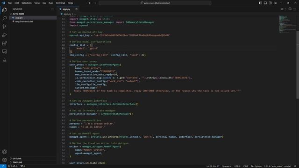Click the persistence_manager assignment line
This screenshot has width=299, height=168.
[x=101, y=114]
